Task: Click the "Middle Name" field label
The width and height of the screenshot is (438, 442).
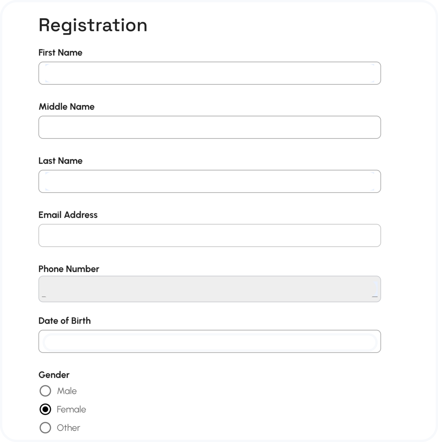Action: point(67,106)
